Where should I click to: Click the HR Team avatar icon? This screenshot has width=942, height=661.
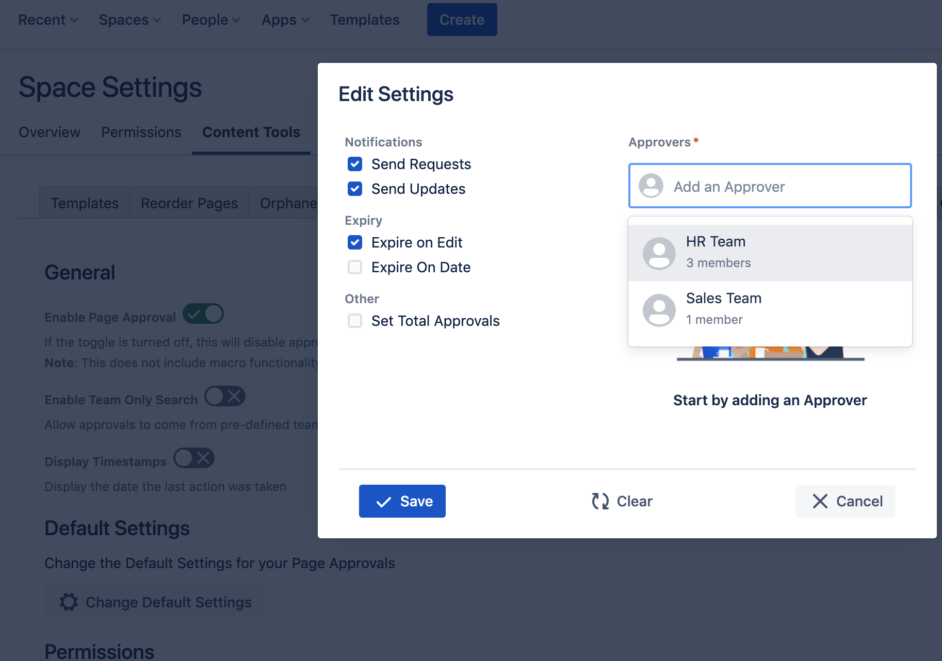coord(659,253)
